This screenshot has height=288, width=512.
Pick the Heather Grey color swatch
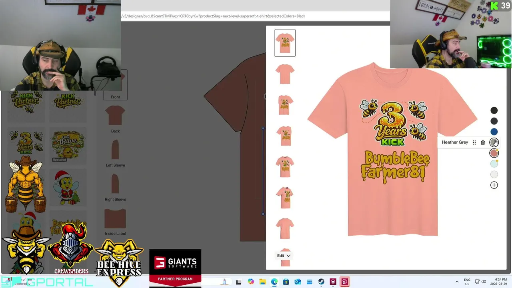494,142
